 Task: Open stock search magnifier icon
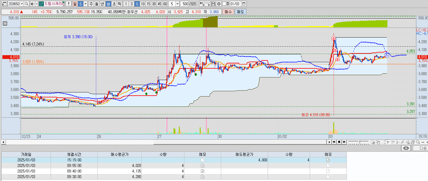[26, 4]
